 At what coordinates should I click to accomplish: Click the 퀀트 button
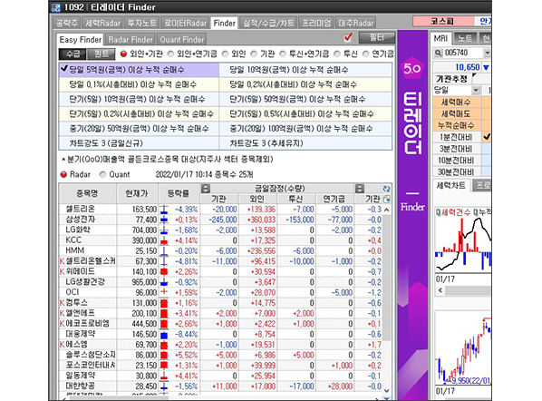pos(102,54)
